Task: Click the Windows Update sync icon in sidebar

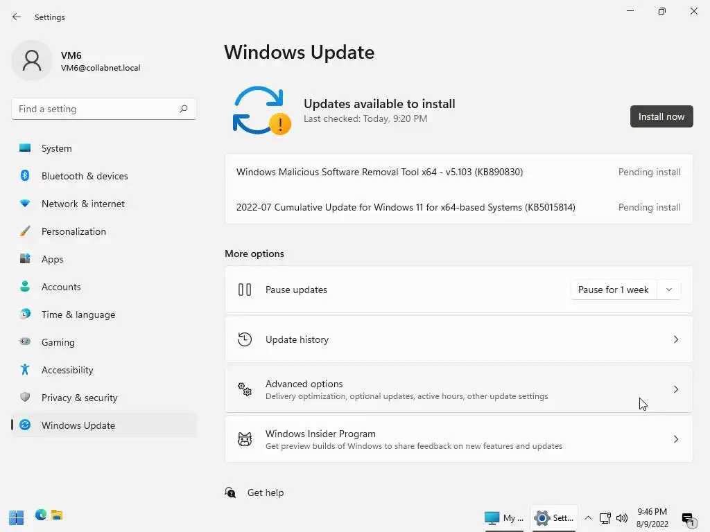Action: pos(25,425)
